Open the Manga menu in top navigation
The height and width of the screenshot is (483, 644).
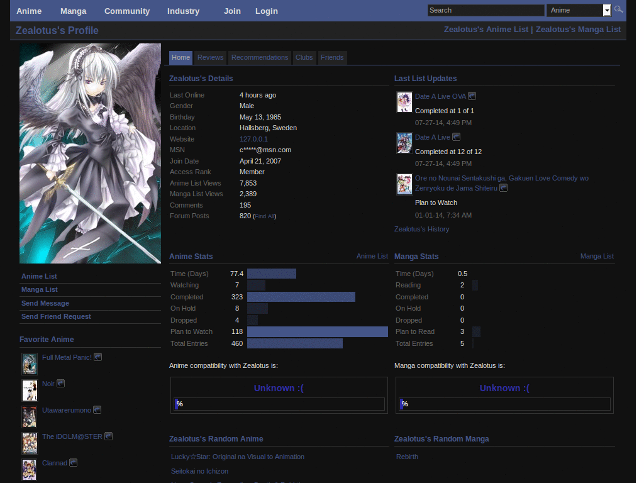coord(73,11)
